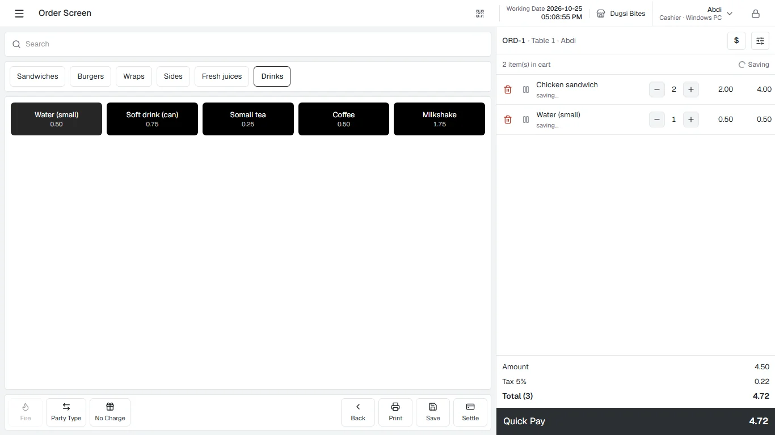The width and height of the screenshot is (775, 435).
Task: Click the Party Type button
Action: [x=66, y=412]
